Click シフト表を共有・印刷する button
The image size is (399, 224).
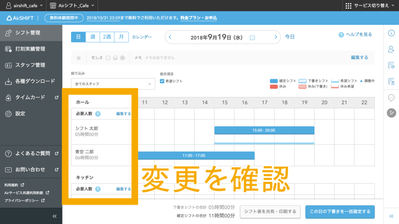270,212
